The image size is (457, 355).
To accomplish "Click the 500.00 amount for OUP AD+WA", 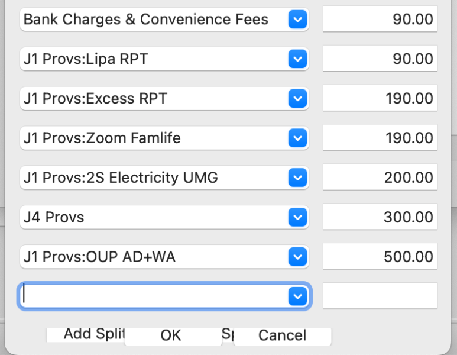I will click(x=380, y=256).
